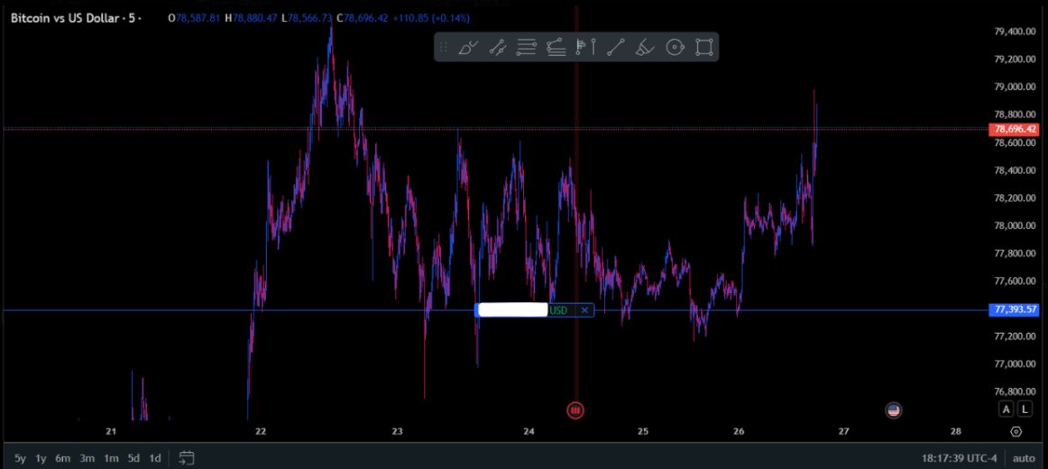Click date label 26 on time axis
Screen dimensions: 1048x469
click(739, 432)
